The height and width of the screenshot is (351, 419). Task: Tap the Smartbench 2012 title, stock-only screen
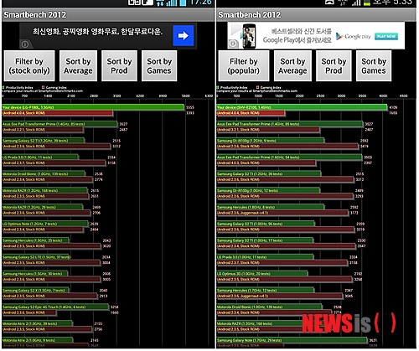35,15
